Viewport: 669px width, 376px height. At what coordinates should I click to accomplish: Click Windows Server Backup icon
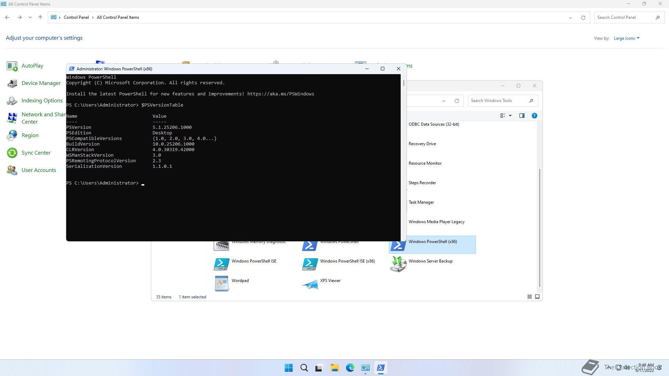coord(399,264)
